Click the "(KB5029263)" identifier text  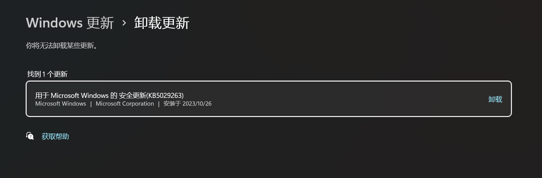164,95
